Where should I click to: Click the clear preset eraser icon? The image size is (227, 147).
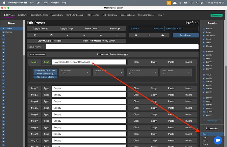coord(85,35)
